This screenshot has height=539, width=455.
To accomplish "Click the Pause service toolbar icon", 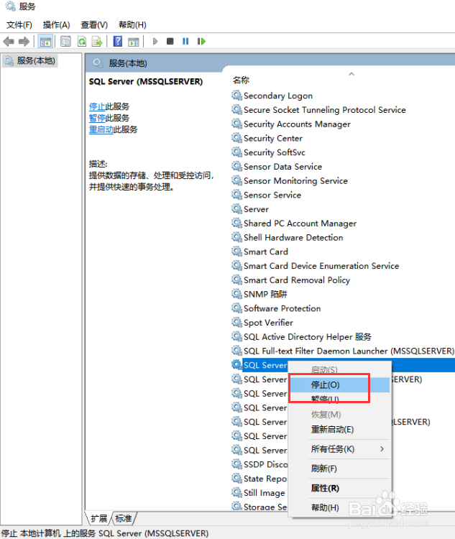I will pyautogui.click(x=185, y=41).
